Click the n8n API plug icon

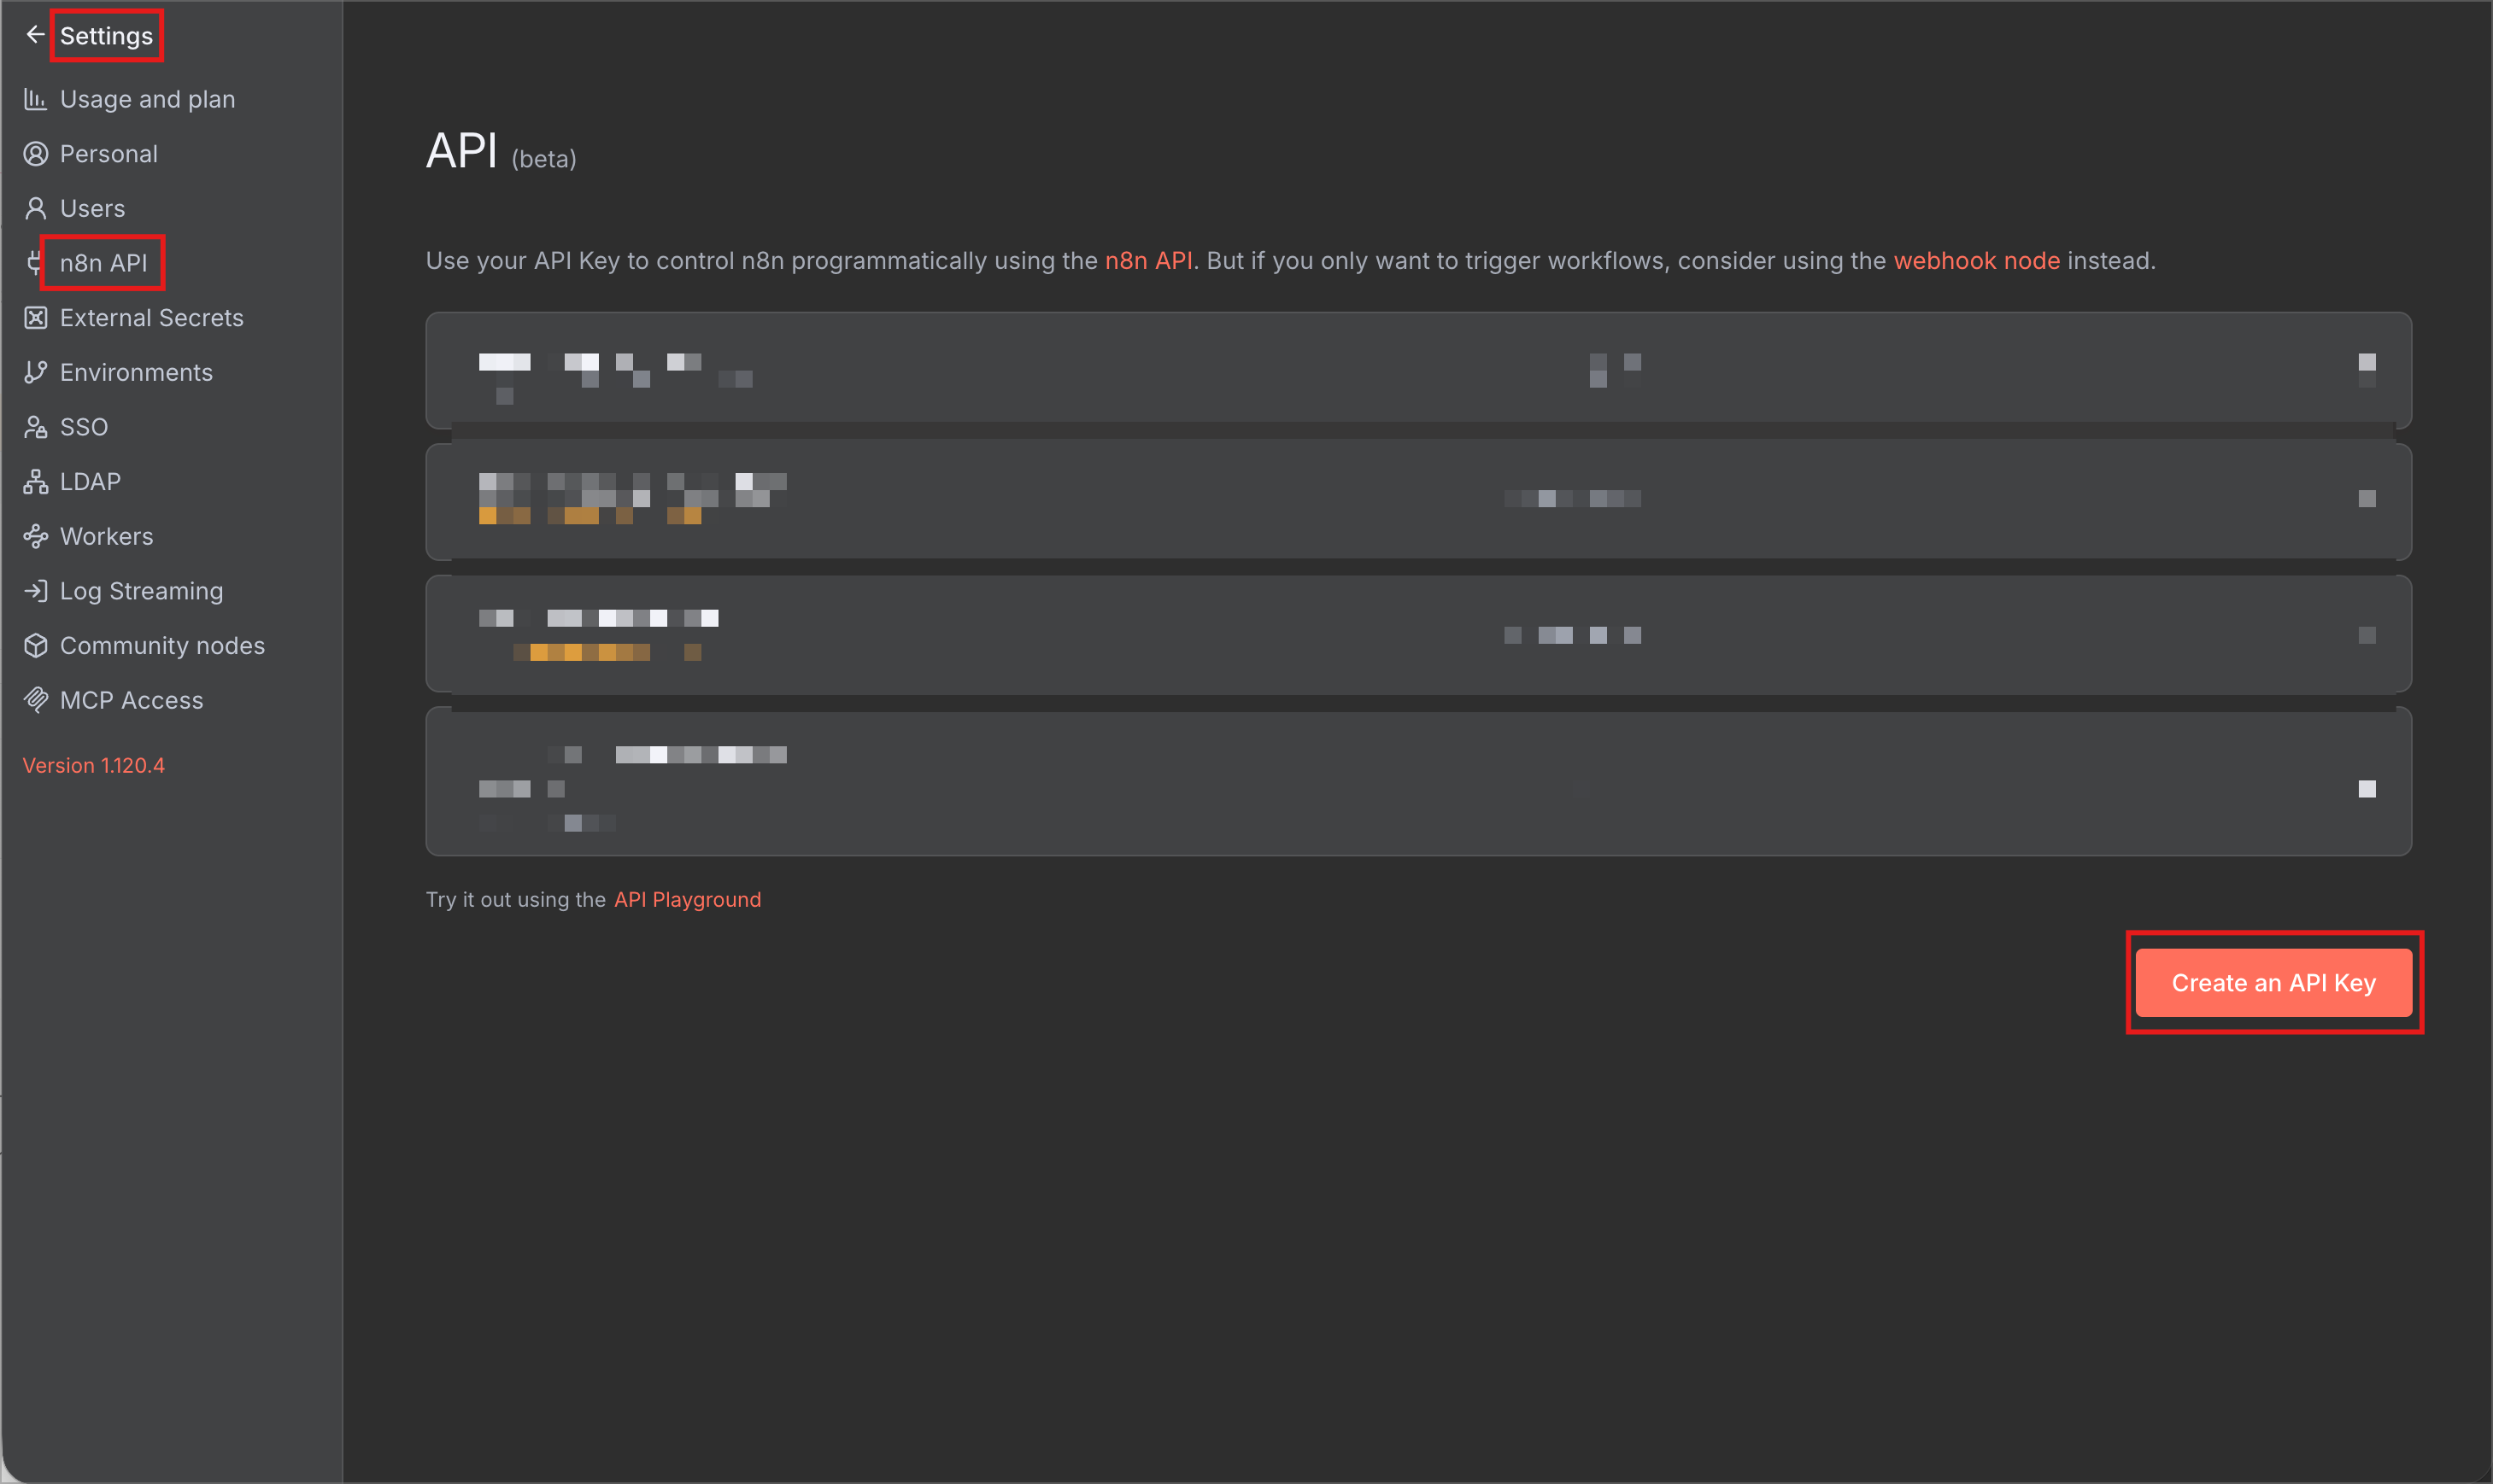click(35, 263)
